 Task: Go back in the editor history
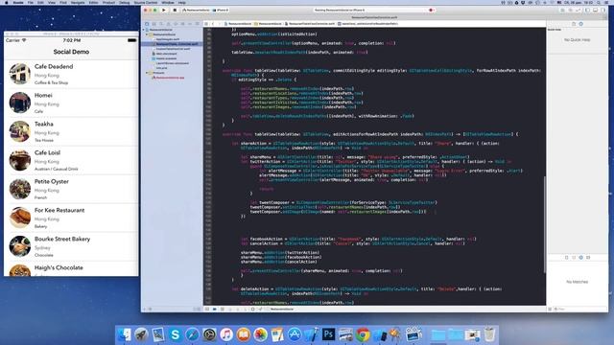tap(213, 24)
